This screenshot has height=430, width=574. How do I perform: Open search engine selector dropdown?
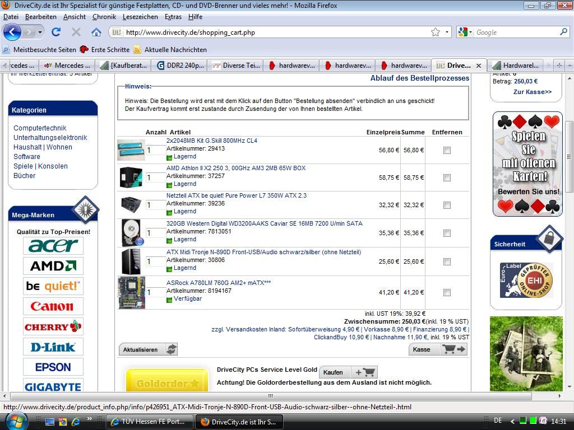pyautogui.click(x=470, y=32)
